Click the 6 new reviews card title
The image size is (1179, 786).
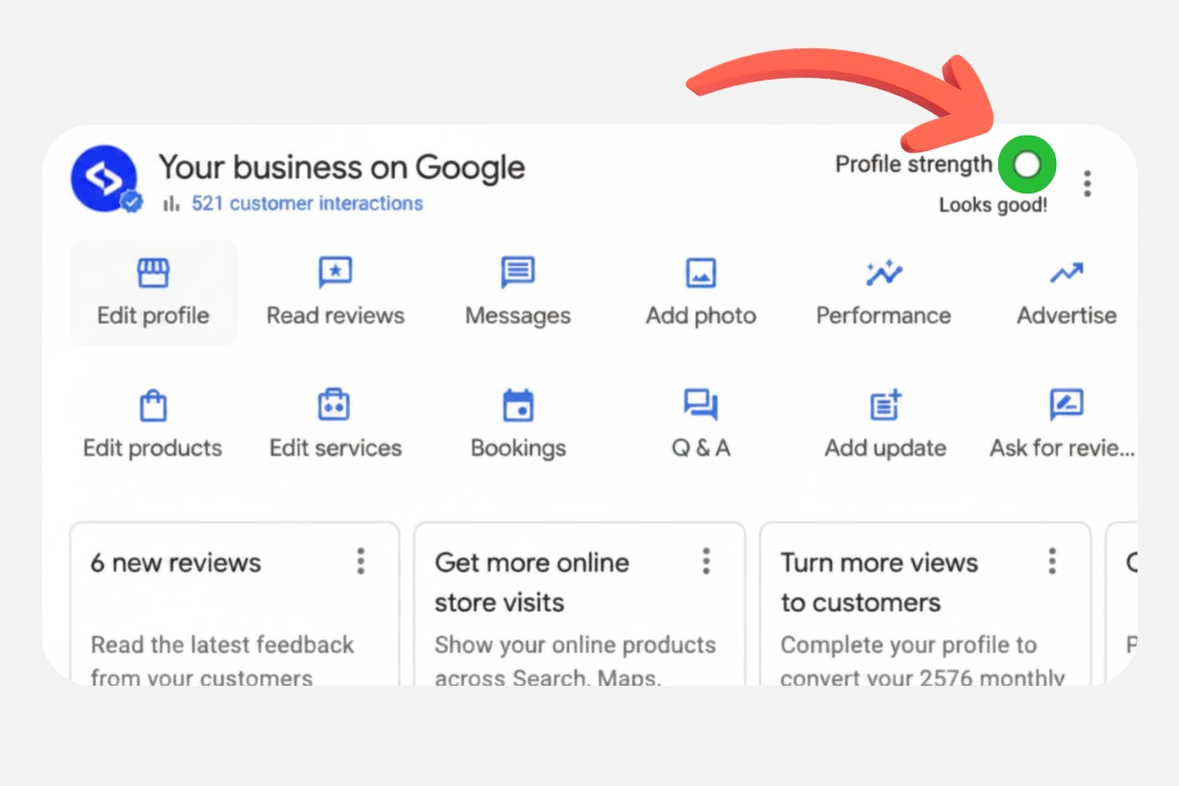pos(176,563)
